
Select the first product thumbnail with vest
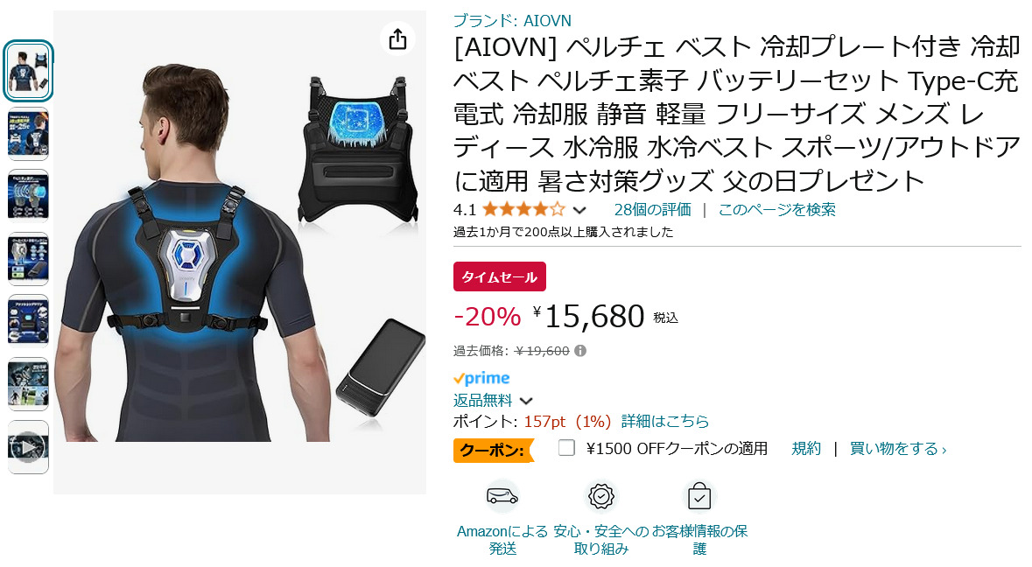click(28, 71)
